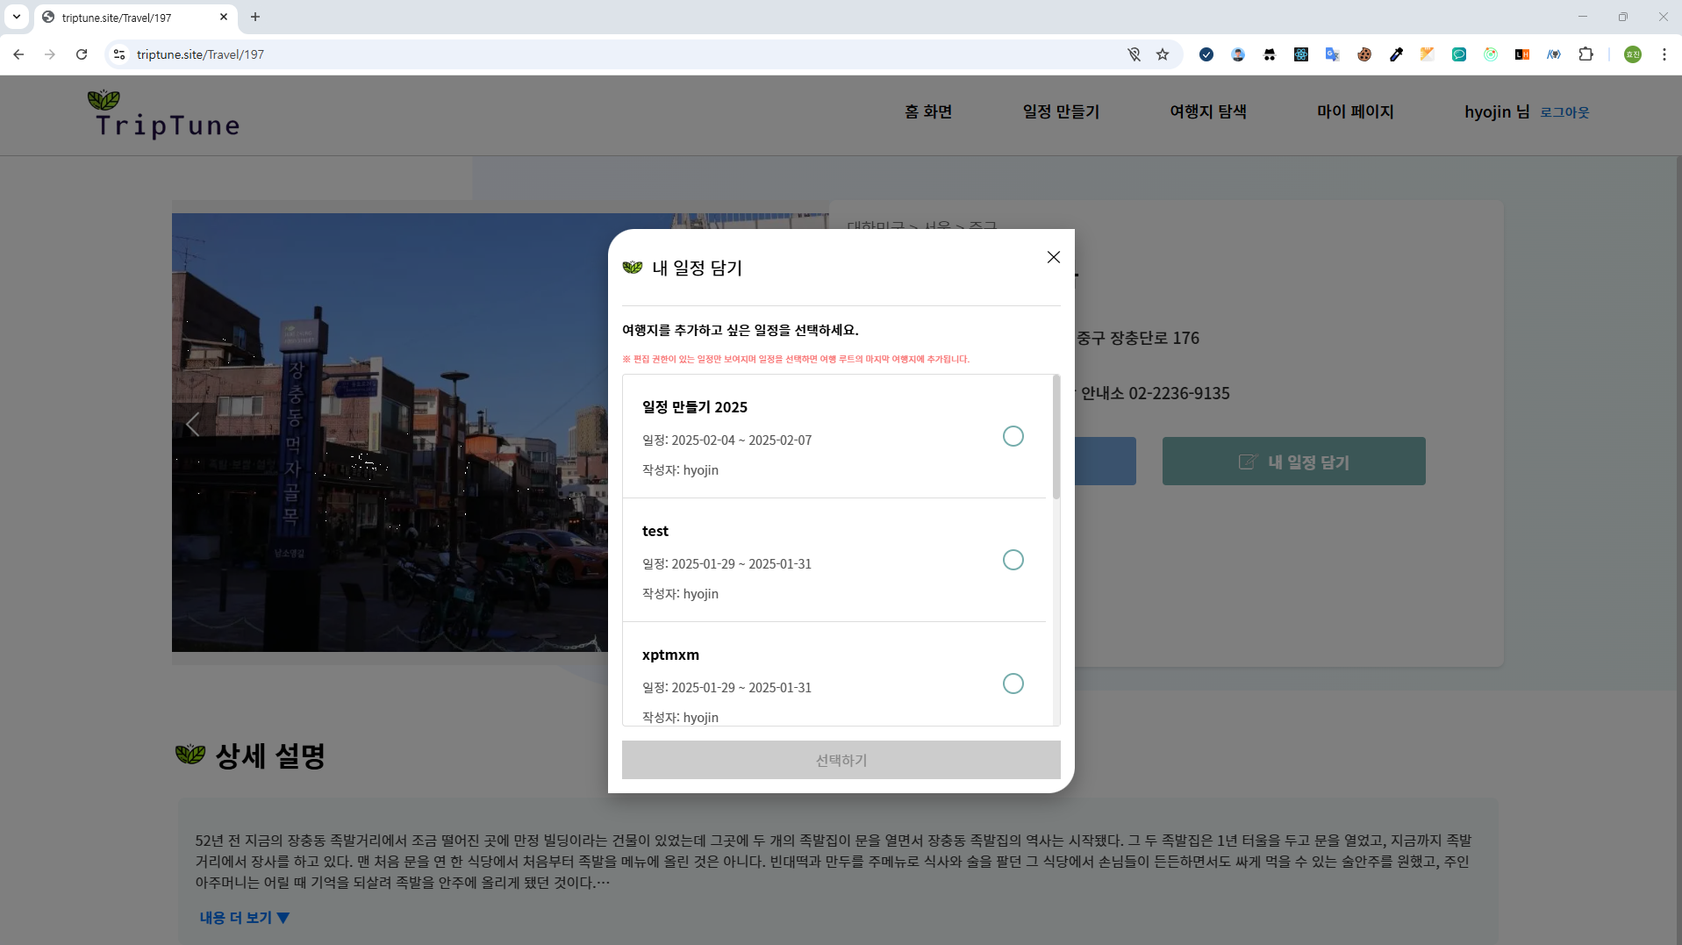Go to 일정 만들기 menu
The width and height of the screenshot is (1682, 945).
[1061, 111]
